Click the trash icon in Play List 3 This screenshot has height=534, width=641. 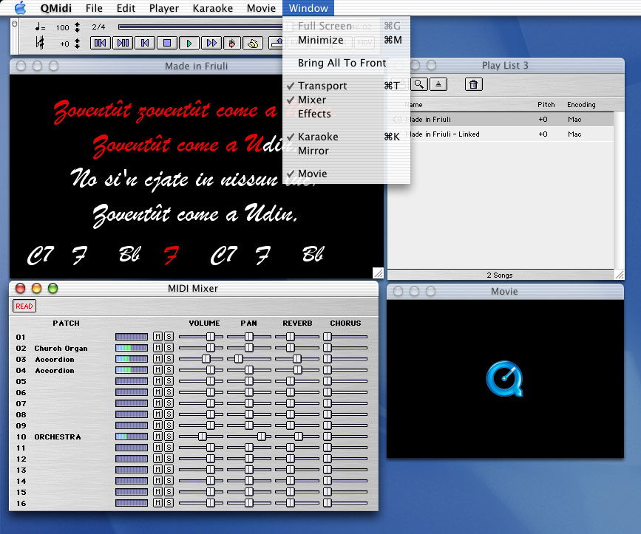473,84
